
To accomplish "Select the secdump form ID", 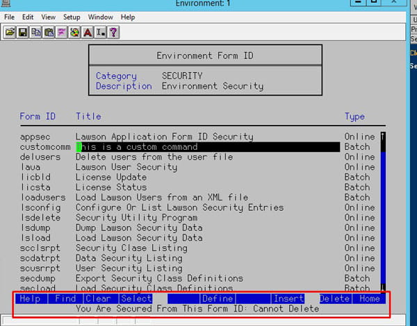I will (38, 278).
